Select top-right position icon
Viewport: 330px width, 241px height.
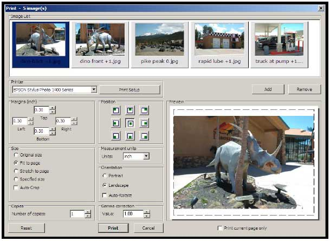[x=144, y=110]
